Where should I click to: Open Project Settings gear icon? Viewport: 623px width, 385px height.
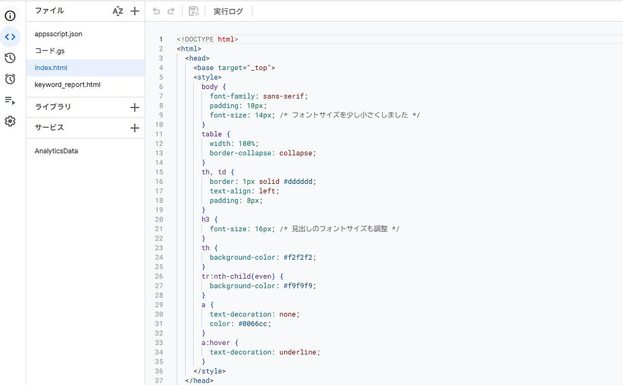[10, 122]
